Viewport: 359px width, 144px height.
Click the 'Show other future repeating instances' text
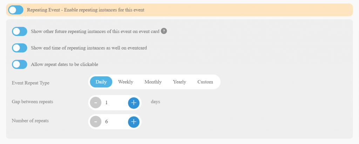coord(95,31)
